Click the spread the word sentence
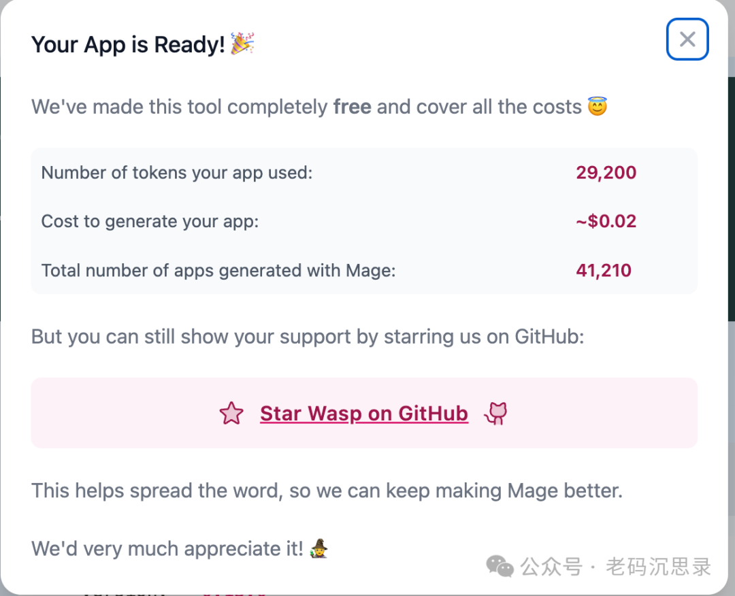The height and width of the screenshot is (596, 735). click(x=327, y=491)
